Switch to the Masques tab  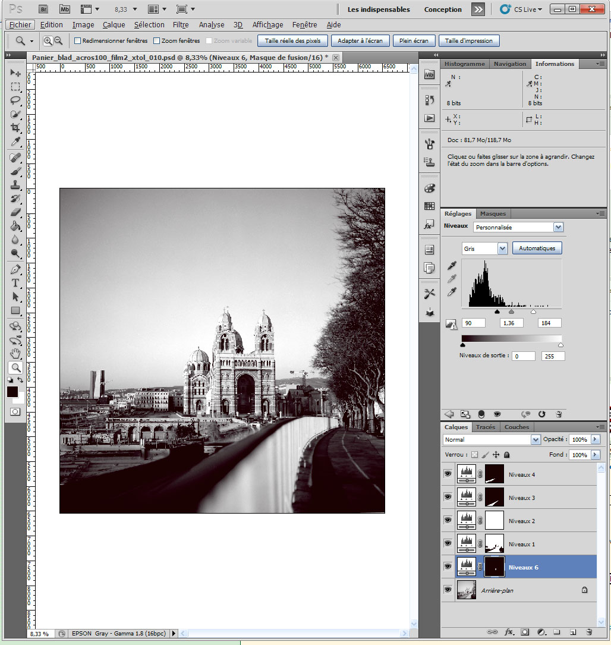[x=493, y=213]
